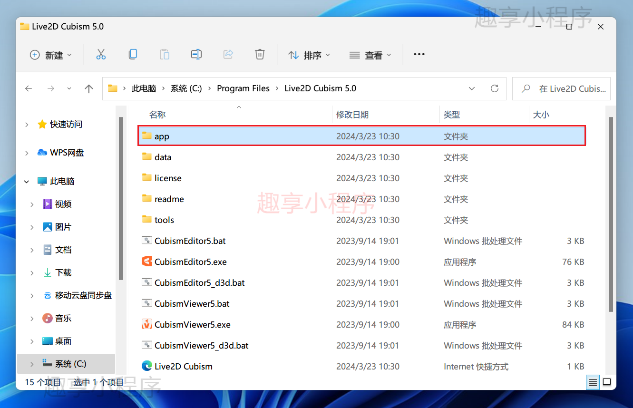Viewport: 633px width, 408px height.
Task: Sort by the 名称 column header
Action: click(x=157, y=115)
